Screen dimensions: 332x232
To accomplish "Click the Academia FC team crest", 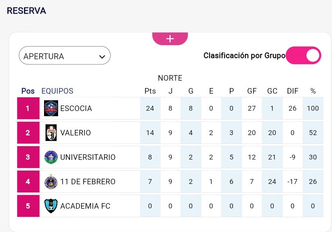I will coord(51,206).
